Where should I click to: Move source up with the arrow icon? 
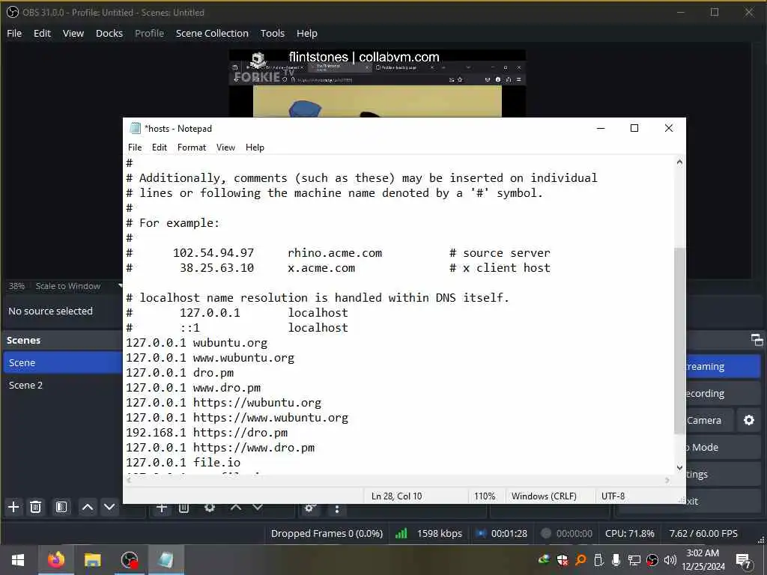(236, 508)
